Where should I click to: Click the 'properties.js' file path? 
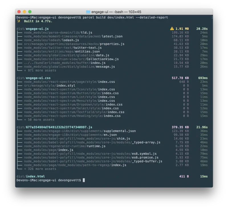[x=74, y=44]
